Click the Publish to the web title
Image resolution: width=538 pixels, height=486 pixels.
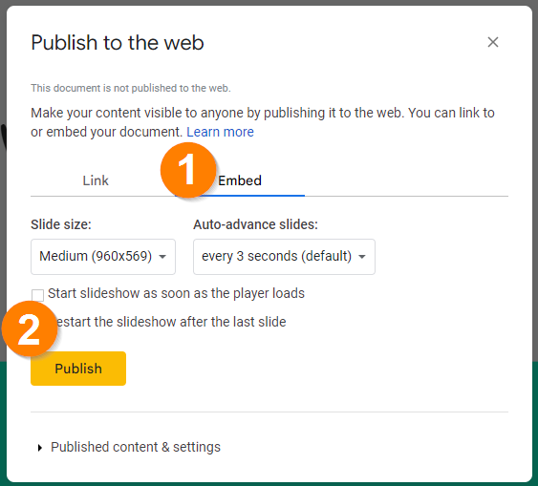tap(118, 43)
